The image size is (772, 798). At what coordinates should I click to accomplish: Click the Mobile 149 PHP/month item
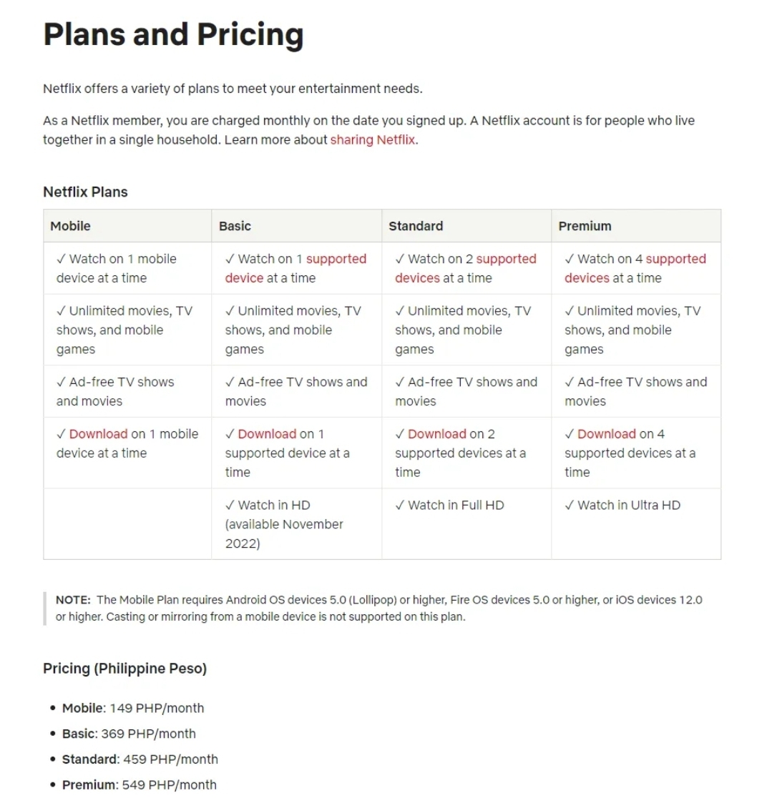[x=133, y=709]
